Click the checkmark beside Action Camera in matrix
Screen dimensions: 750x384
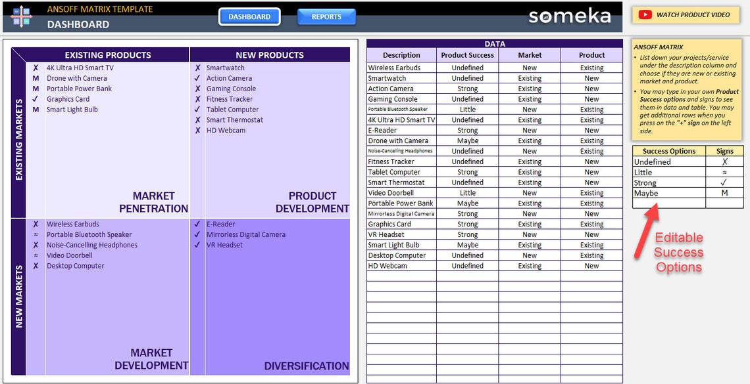coord(197,78)
